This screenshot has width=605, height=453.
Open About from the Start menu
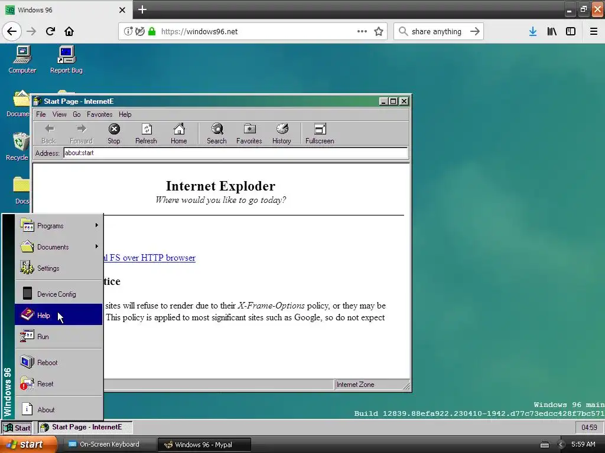(x=58, y=409)
